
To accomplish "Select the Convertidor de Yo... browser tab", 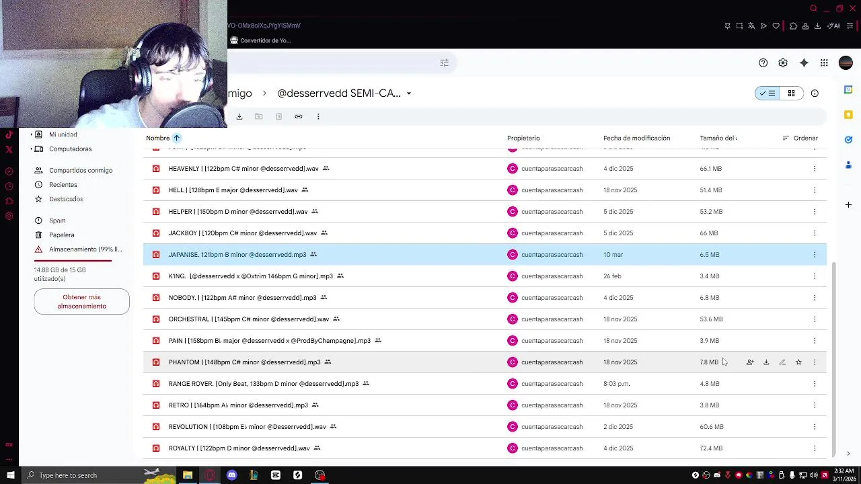I will 260,40.
